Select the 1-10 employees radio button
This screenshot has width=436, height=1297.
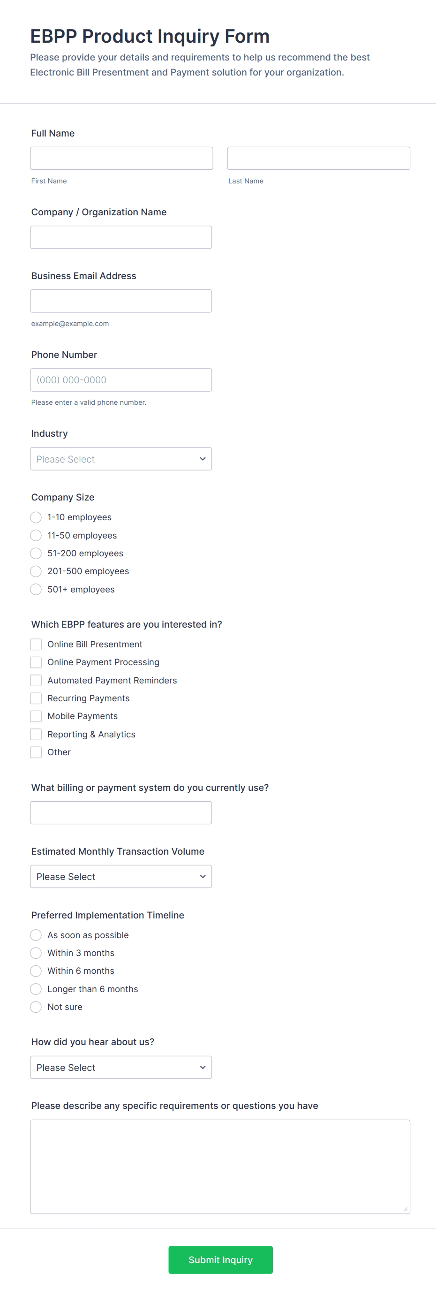pyautogui.click(x=36, y=517)
